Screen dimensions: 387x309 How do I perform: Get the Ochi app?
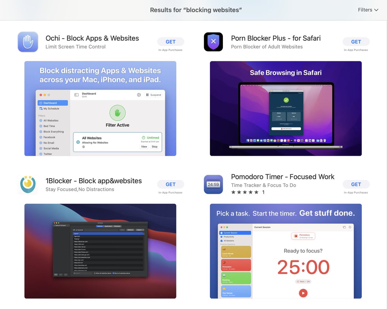pos(171,42)
